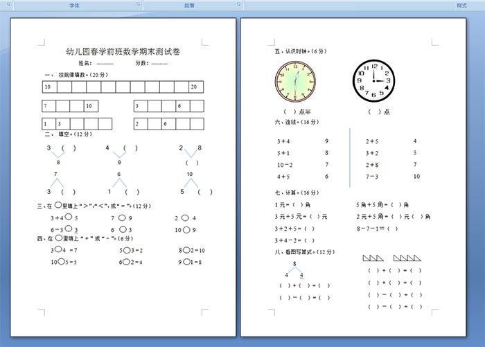Click the line 8−7−1=( )

[x=377, y=229]
